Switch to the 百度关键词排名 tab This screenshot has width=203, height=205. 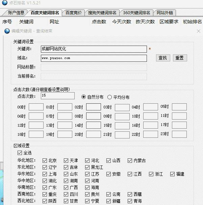tap(45, 13)
